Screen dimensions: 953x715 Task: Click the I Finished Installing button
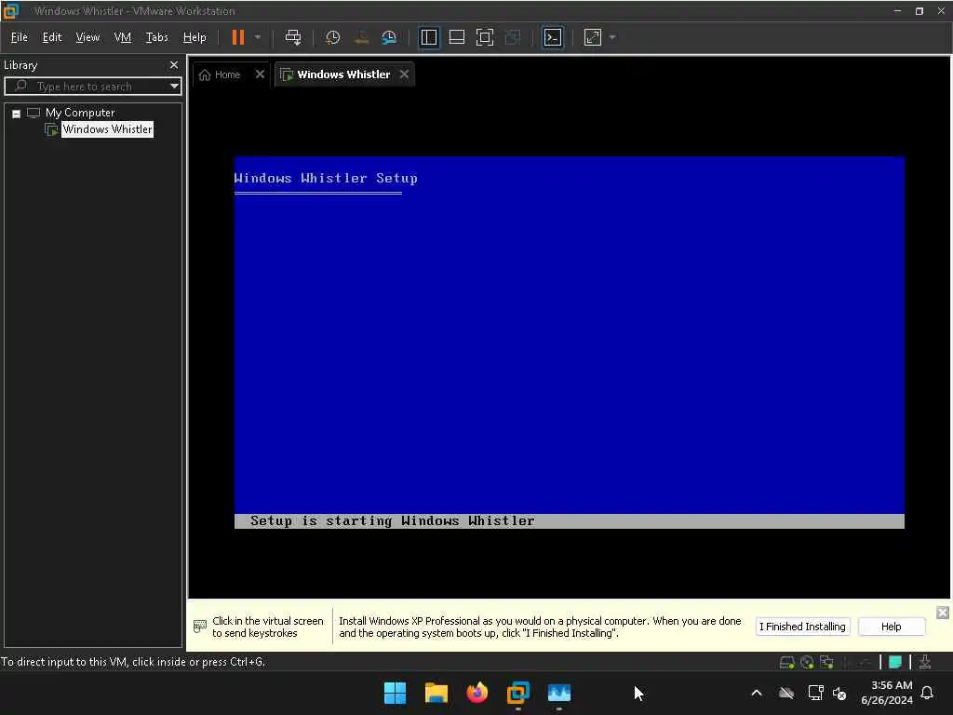click(802, 627)
